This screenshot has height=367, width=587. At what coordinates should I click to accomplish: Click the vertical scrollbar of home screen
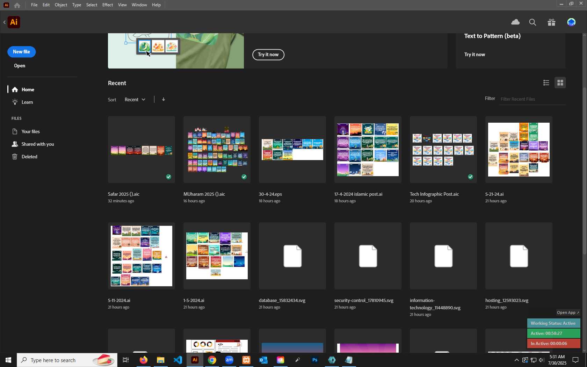click(584, 171)
